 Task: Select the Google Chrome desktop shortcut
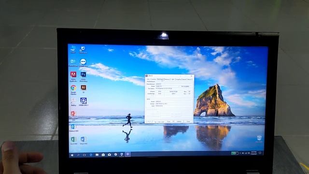73,89
